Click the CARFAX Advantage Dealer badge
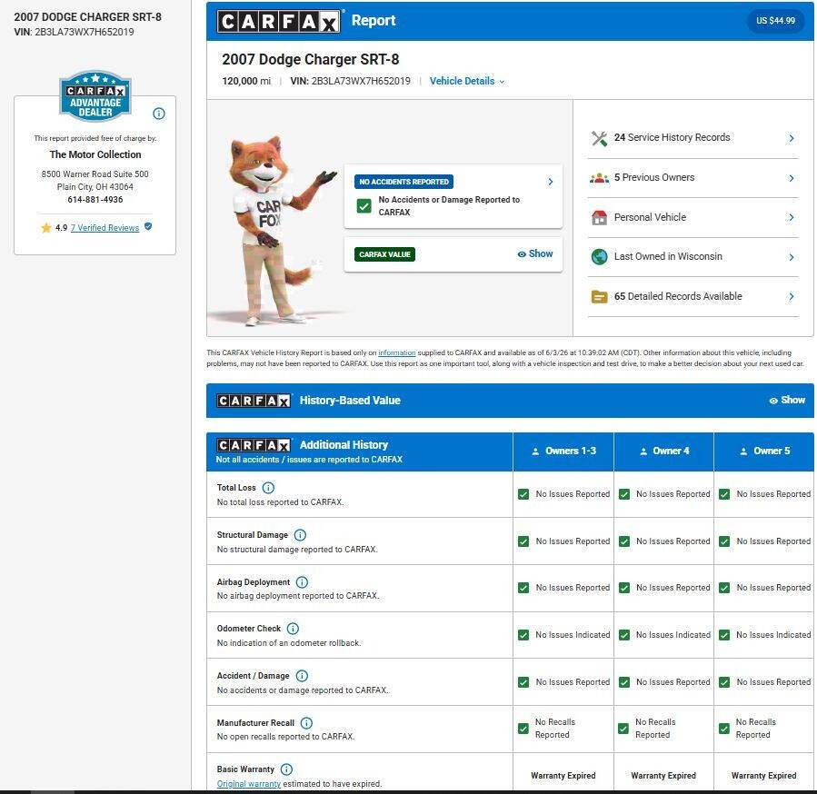Image resolution: width=817 pixels, height=794 pixels. pyautogui.click(x=95, y=96)
